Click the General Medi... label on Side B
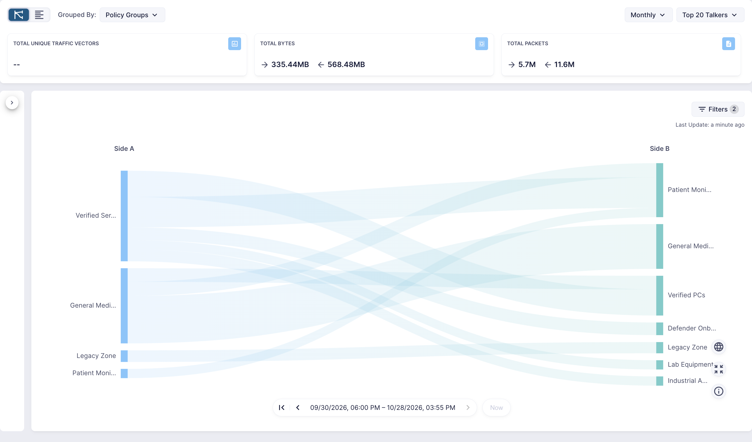Image resolution: width=752 pixels, height=442 pixels. [x=691, y=246]
